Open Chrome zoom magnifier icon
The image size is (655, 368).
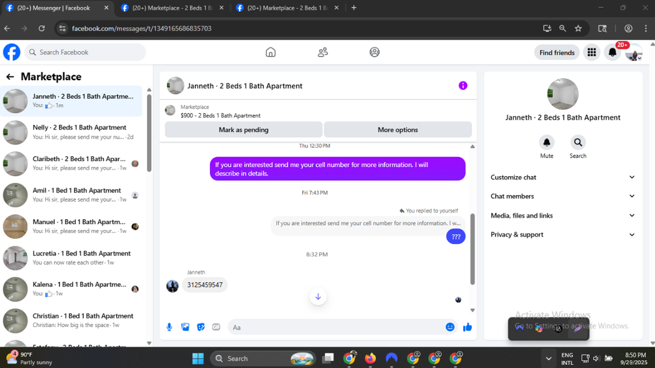point(562,29)
